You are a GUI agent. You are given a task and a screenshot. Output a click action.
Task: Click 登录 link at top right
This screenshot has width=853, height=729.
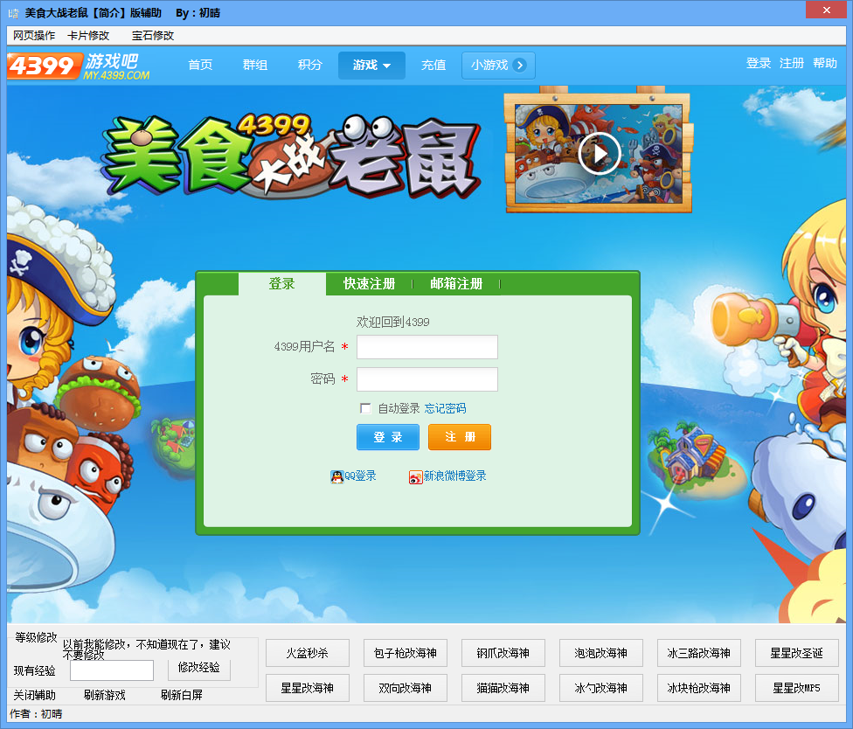click(x=759, y=63)
